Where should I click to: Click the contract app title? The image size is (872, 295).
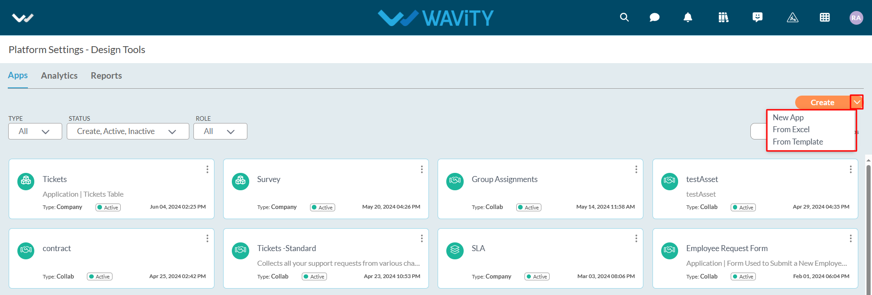(x=57, y=248)
